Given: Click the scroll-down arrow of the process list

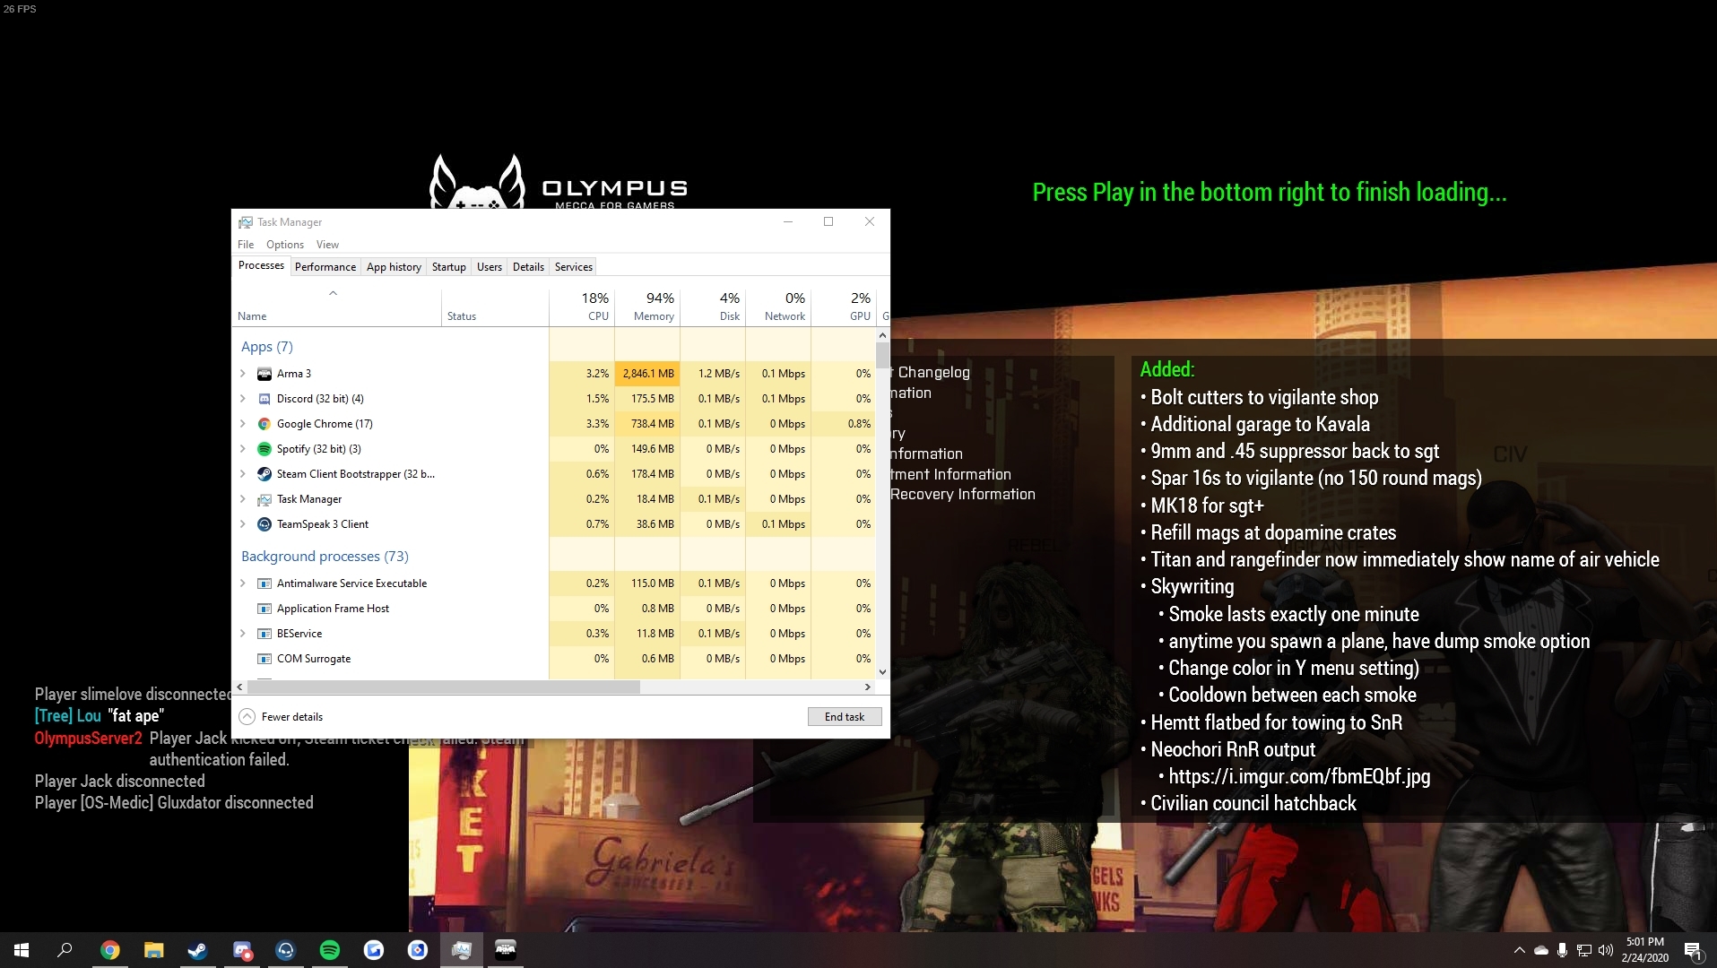Looking at the screenshot, I should click(883, 672).
